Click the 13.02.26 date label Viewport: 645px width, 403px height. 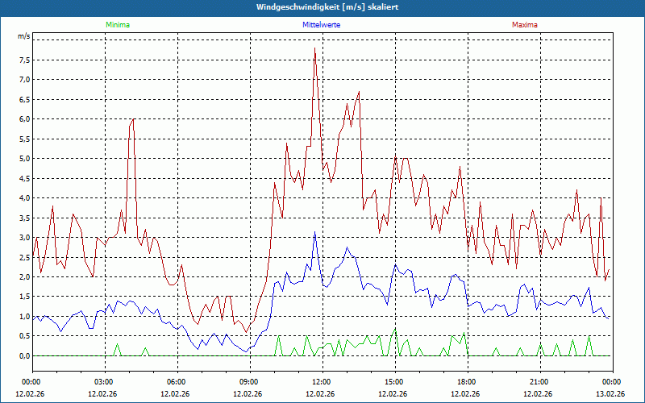point(610,393)
